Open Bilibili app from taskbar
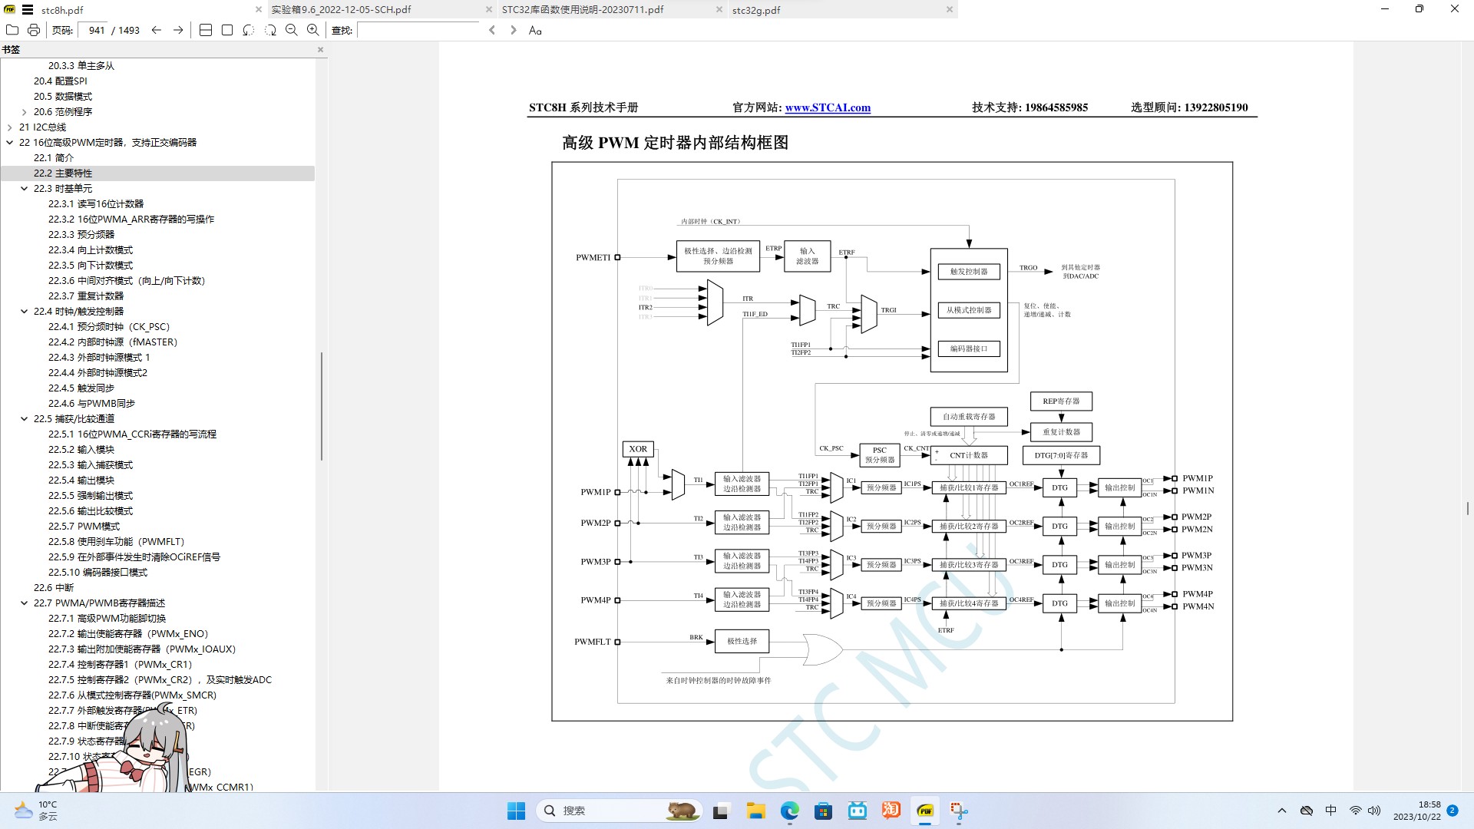The width and height of the screenshot is (1474, 829). coord(857,811)
